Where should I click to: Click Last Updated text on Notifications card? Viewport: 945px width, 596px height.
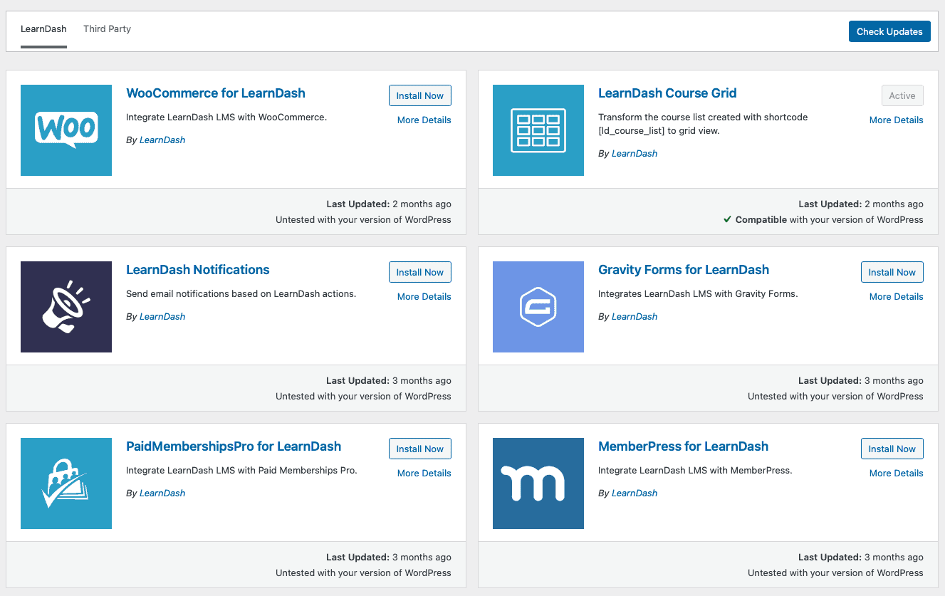point(389,380)
